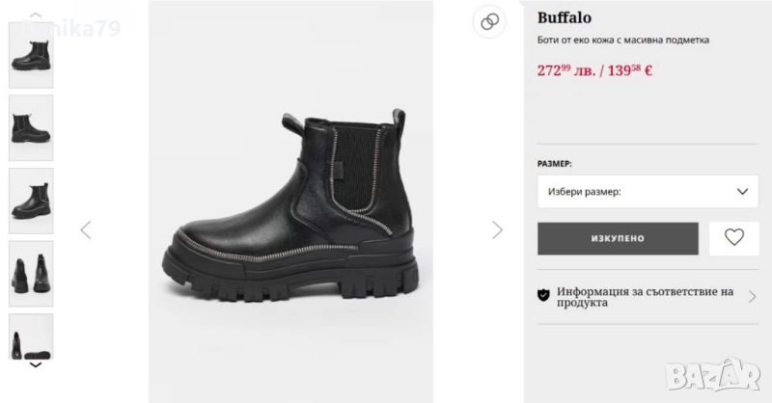Click the shield icon beside product compliance info

point(543,295)
